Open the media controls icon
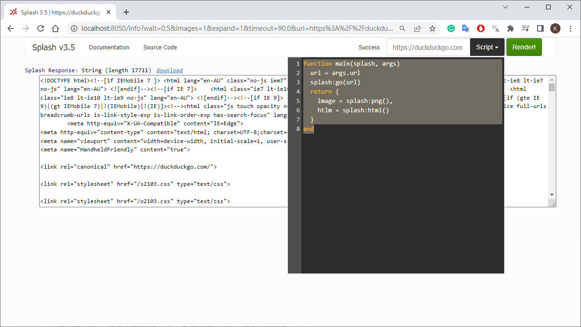Screen dimensions: 581x327 point(526,28)
